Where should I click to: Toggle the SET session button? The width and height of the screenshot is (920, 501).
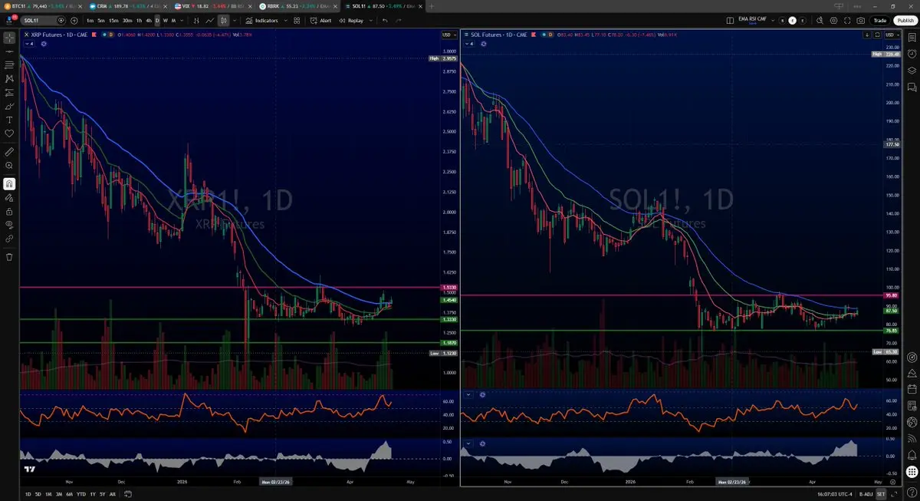[x=882, y=494]
